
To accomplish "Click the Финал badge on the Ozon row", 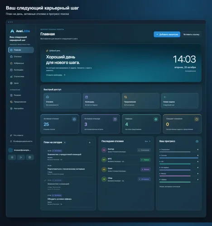I will [145, 169].
